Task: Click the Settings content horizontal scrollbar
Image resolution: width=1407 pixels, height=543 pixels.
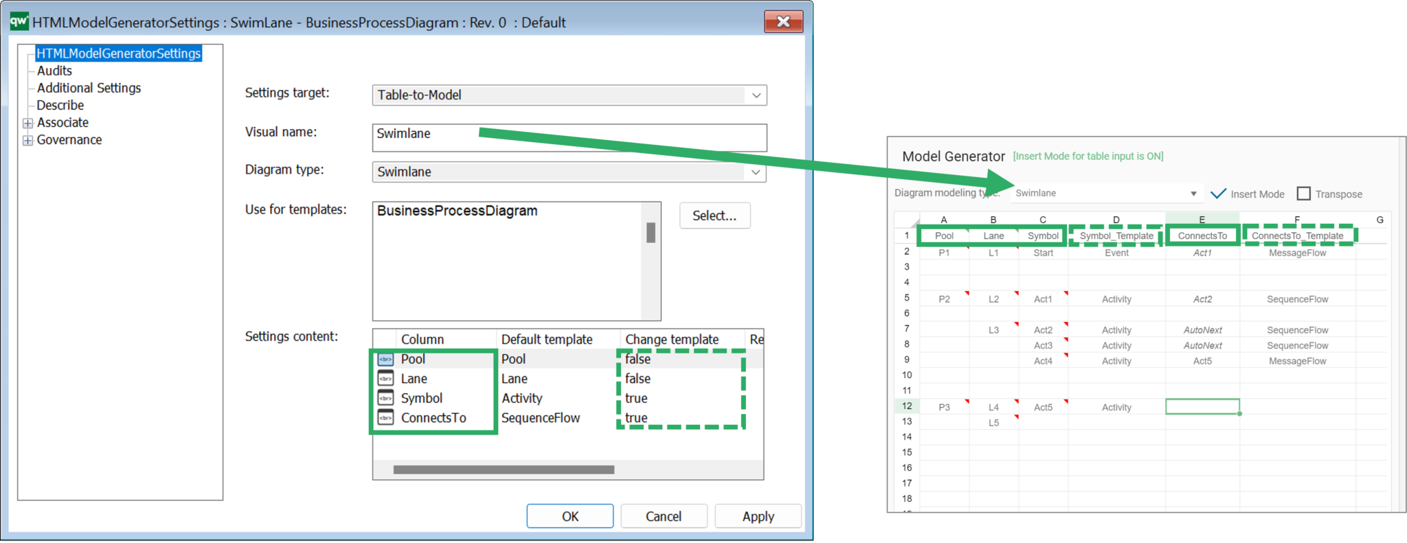Action: (x=504, y=470)
